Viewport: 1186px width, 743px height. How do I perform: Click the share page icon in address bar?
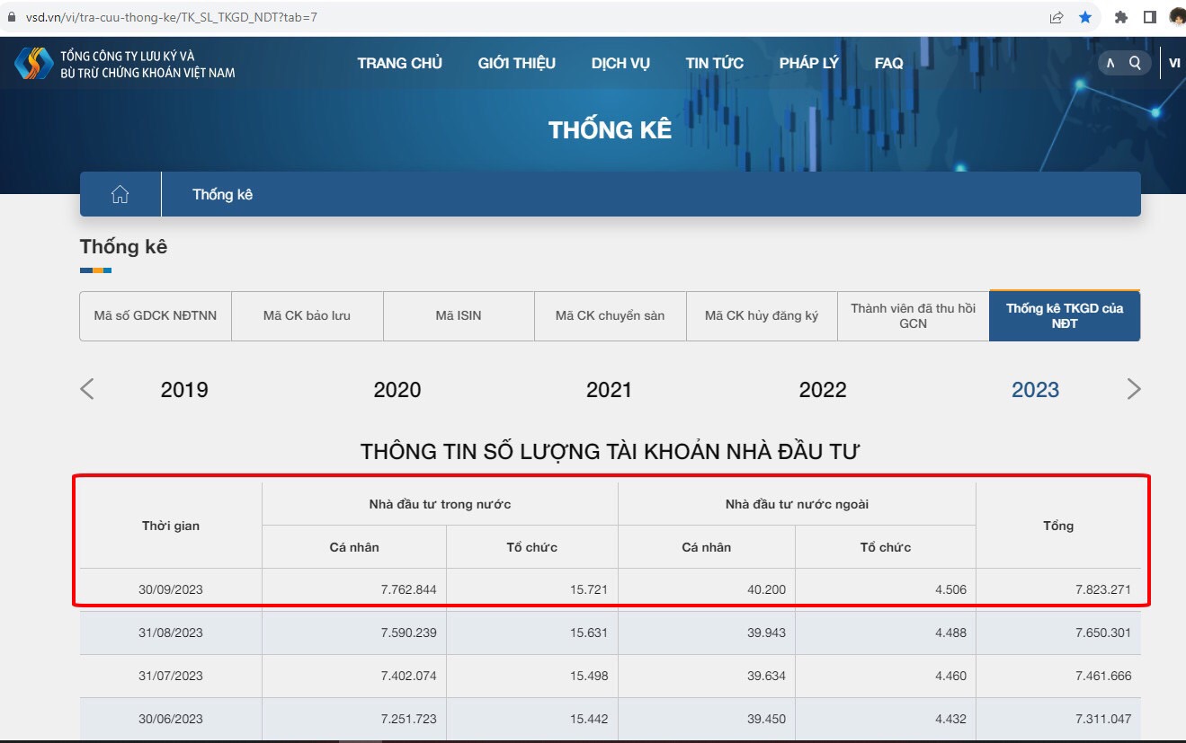pyautogui.click(x=1057, y=17)
